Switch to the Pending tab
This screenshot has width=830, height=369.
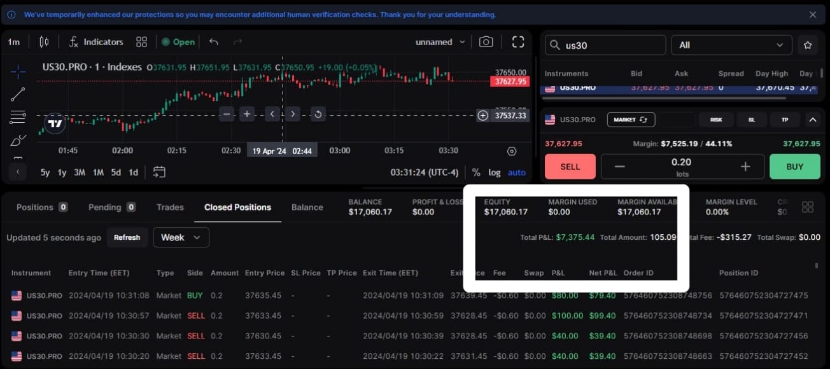tap(113, 207)
